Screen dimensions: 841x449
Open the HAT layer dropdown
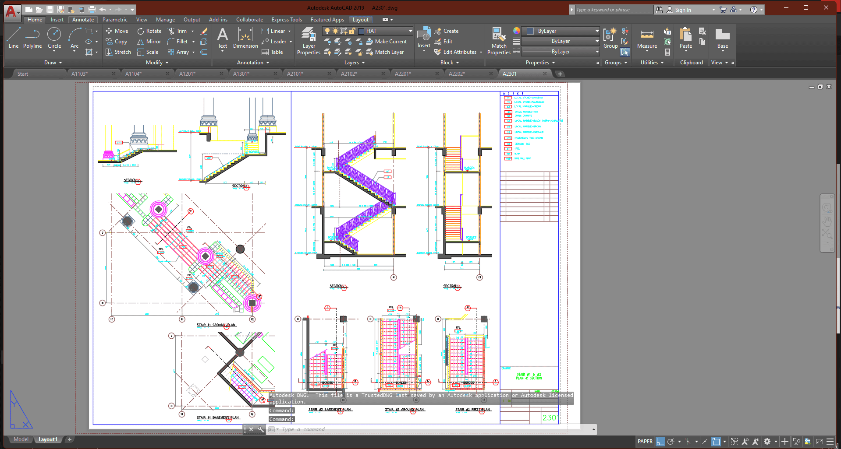coord(410,31)
